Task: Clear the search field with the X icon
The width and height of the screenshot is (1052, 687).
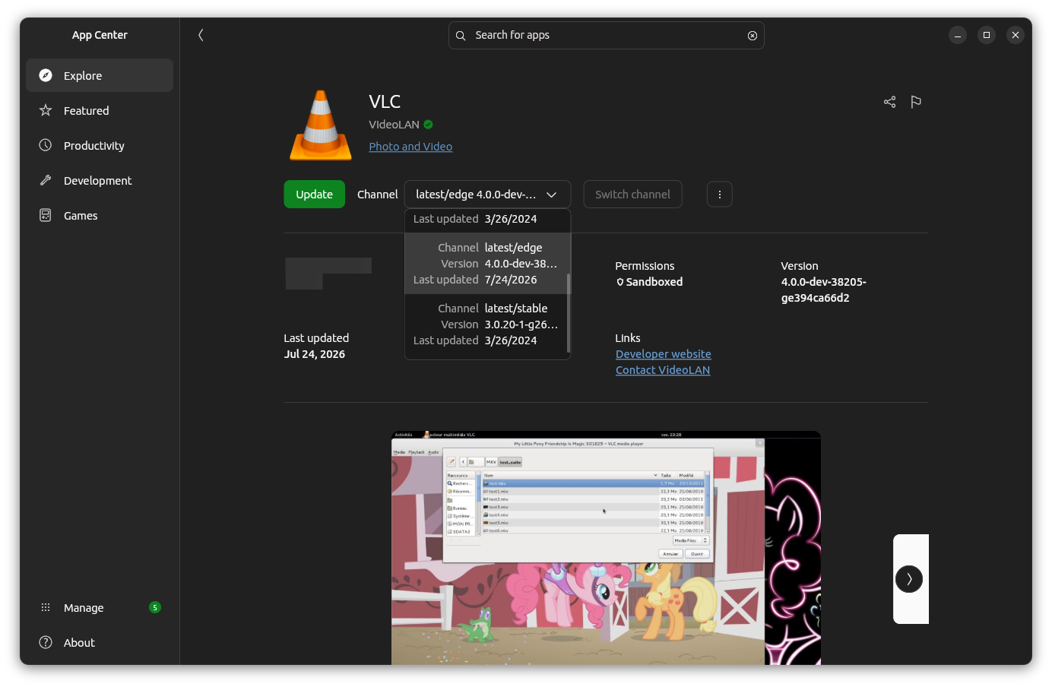Action: point(753,36)
